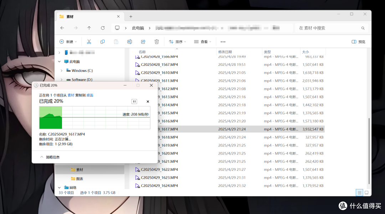This screenshot has width=385, height=214.
Task: Go back with the left arrow
Action: tap(62, 28)
